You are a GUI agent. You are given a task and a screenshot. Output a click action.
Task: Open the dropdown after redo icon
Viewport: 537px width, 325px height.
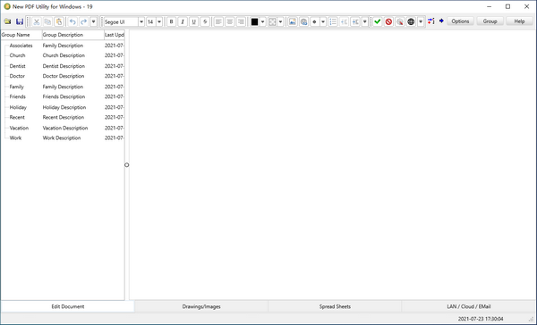coord(93,21)
